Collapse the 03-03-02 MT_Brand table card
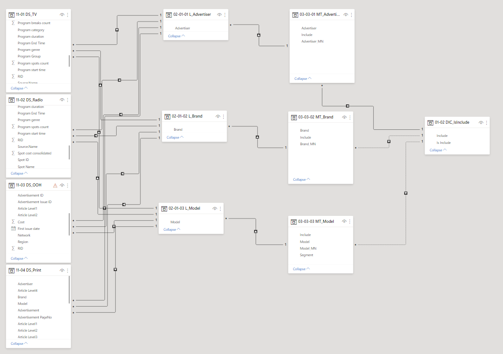Image resolution: width=503 pixels, height=354 pixels. click(x=302, y=179)
